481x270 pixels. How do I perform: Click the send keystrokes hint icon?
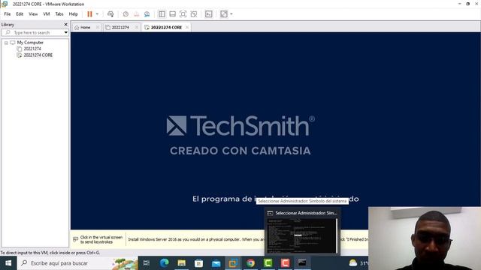coord(75,239)
